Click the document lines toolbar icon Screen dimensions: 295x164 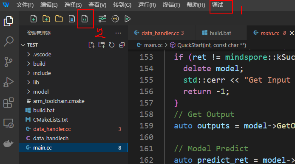[72, 19]
